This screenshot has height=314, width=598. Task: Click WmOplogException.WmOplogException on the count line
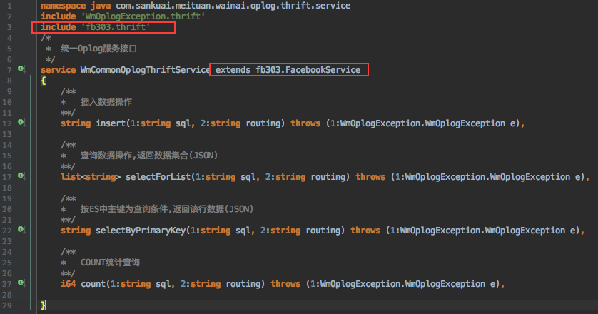tap(402, 283)
